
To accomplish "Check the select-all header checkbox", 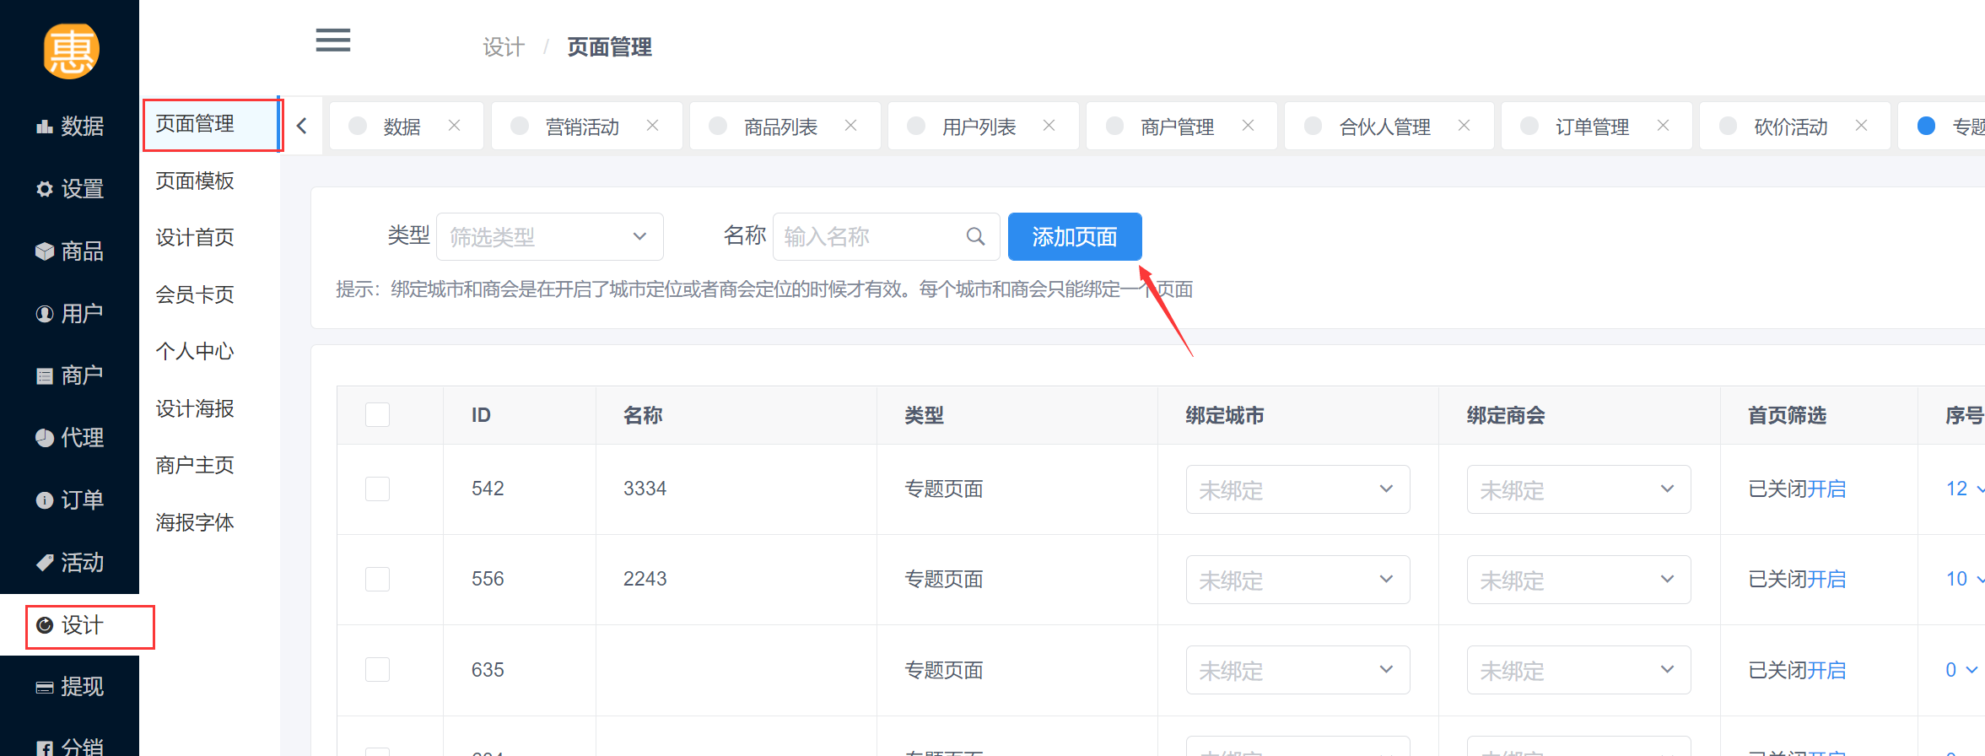I will (377, 415).
